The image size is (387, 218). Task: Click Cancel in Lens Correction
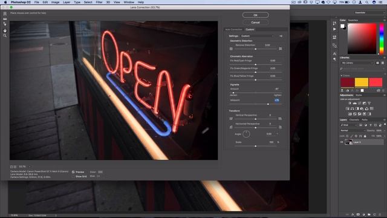(255, 22)
